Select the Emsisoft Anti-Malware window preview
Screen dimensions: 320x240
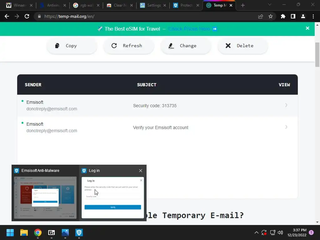coord(45,193)
